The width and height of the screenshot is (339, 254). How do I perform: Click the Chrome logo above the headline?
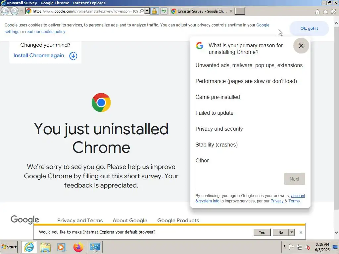[101, 103]
